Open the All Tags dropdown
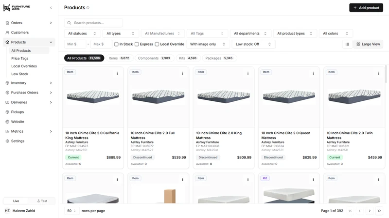This screenshot has width=389, height=218. [x=207, y=33]
